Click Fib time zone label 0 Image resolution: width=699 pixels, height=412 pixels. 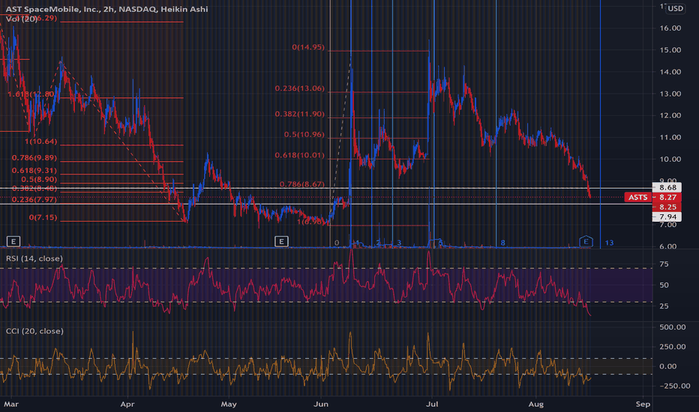(337, 243)
